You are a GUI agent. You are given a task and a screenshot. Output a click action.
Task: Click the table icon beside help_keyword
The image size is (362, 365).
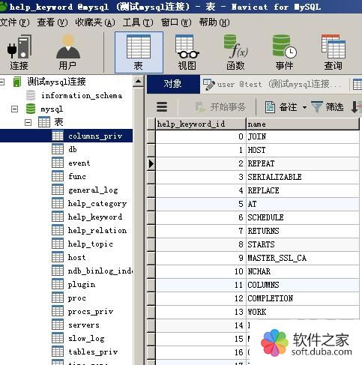(58, 217)
